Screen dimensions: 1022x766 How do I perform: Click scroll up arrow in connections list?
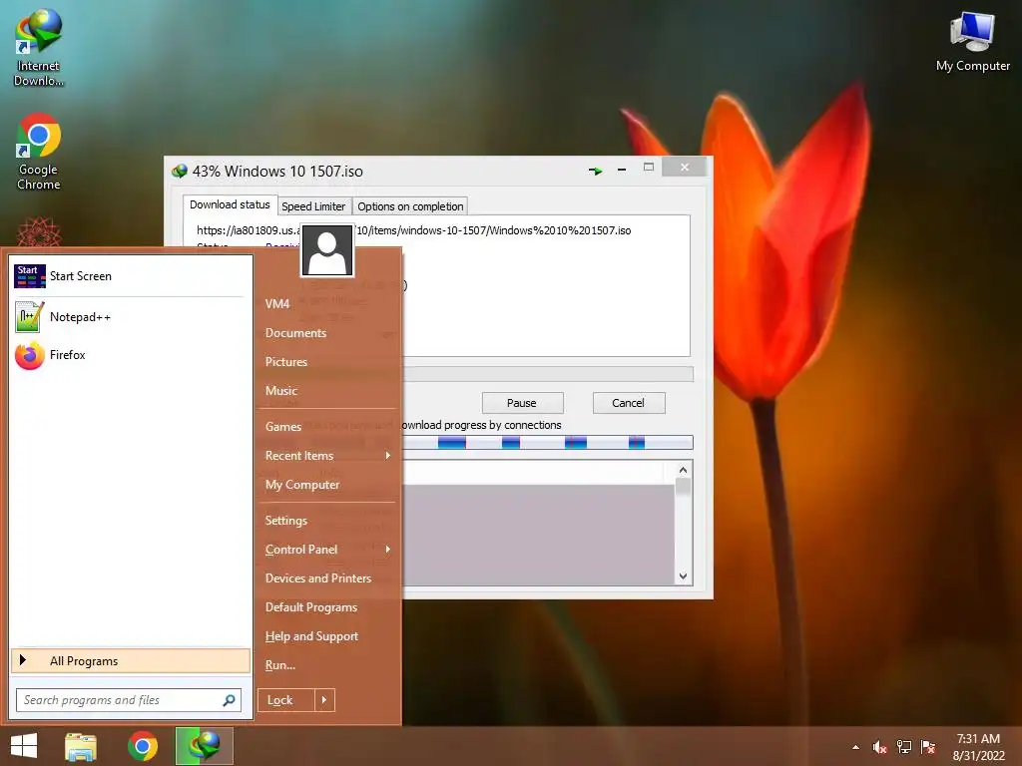tap(683, 470)
